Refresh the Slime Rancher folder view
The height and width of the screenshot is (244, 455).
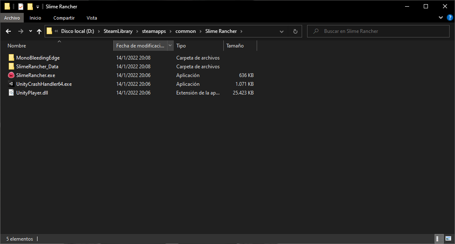pyautogui.click(x=295, y=31)
